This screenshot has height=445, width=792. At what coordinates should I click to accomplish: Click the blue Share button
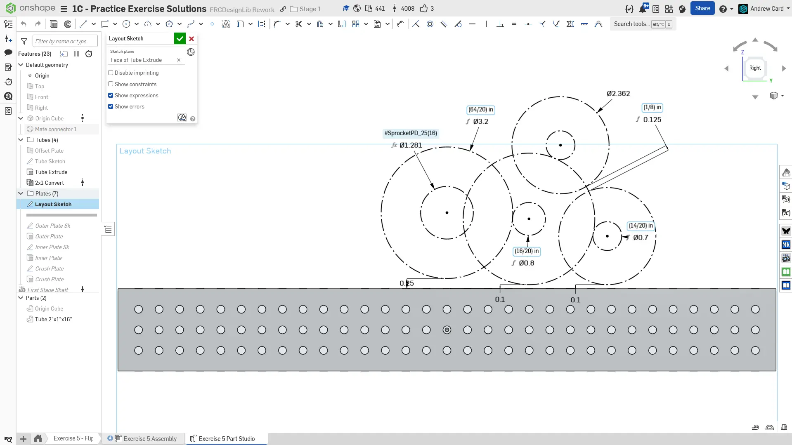click(x=702, y=8)
